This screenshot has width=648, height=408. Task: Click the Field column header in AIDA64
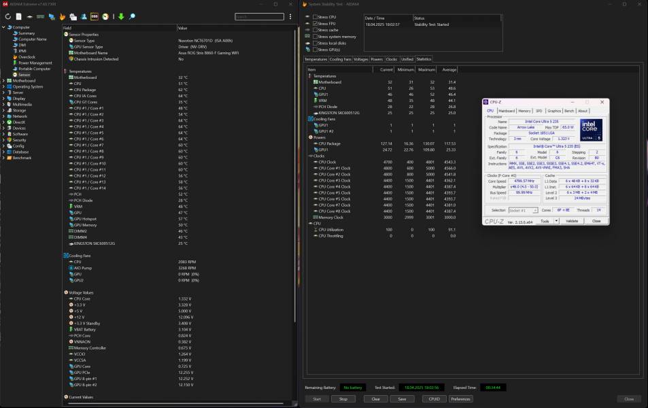point(120,28)
